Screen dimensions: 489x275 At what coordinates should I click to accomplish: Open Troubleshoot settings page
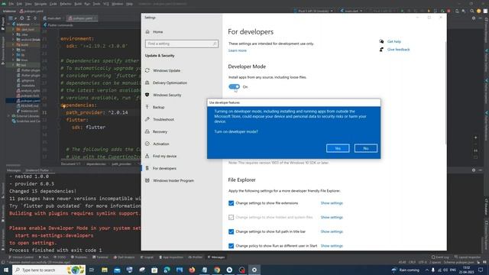164,119
